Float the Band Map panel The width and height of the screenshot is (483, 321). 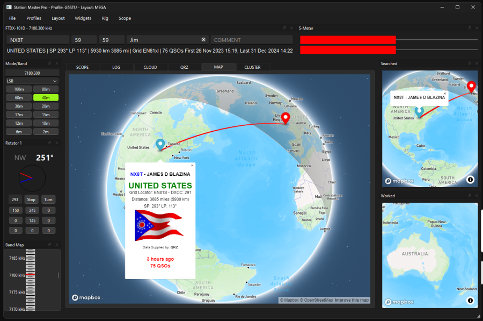point(49,245)
